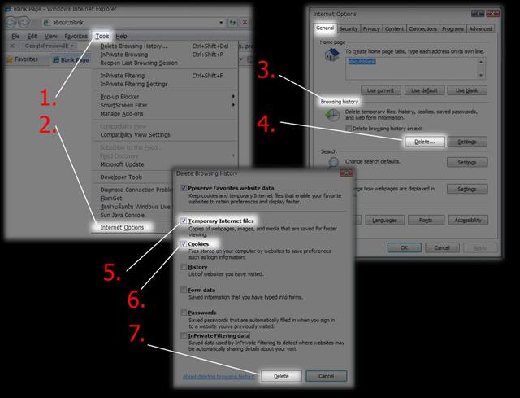This screenshot has width=520, height=398.
Task: Click the Accessibility button
Action: coord(468,220)
